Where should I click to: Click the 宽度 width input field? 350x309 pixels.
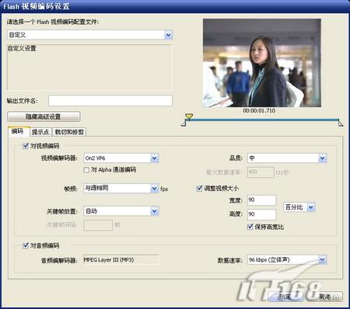click(x=261, y=200)
